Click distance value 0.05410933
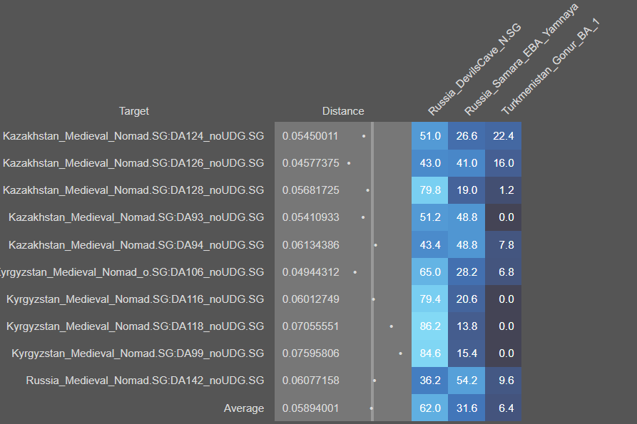Image resolution: width=637 pixels, height=424 pixels. tap(310, 217)
